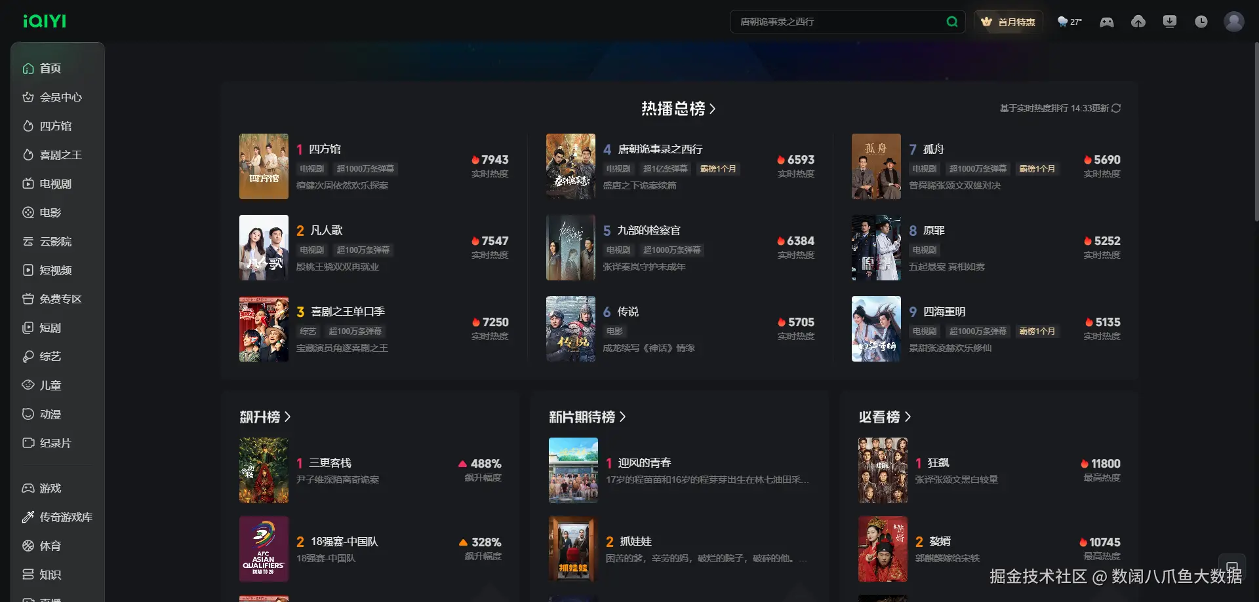
Task: Click the 三更客栈 poster thumbnail
Action: pos(264,470)
